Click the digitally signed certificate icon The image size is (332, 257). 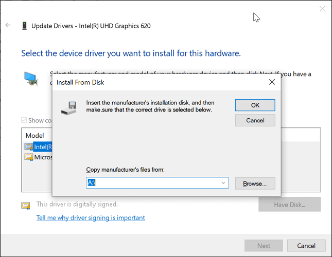25,205
